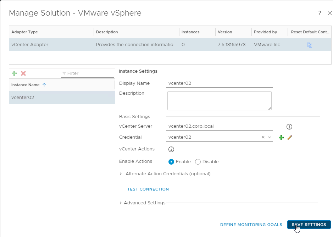Open the Credential dropdown arrow
The height and width of the screenshot is (237, 333).
[270, 137]
